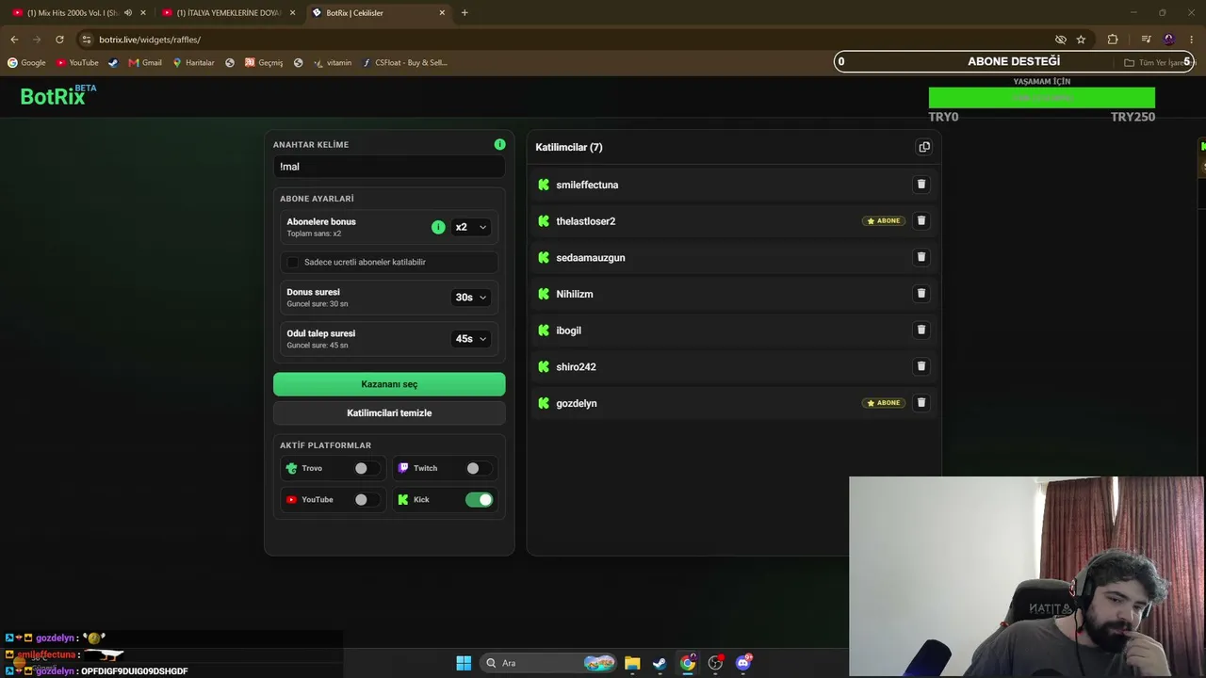Delete Nihilizm from the raffle
This screenshot has width=1206, height=678.
[921, 294]
